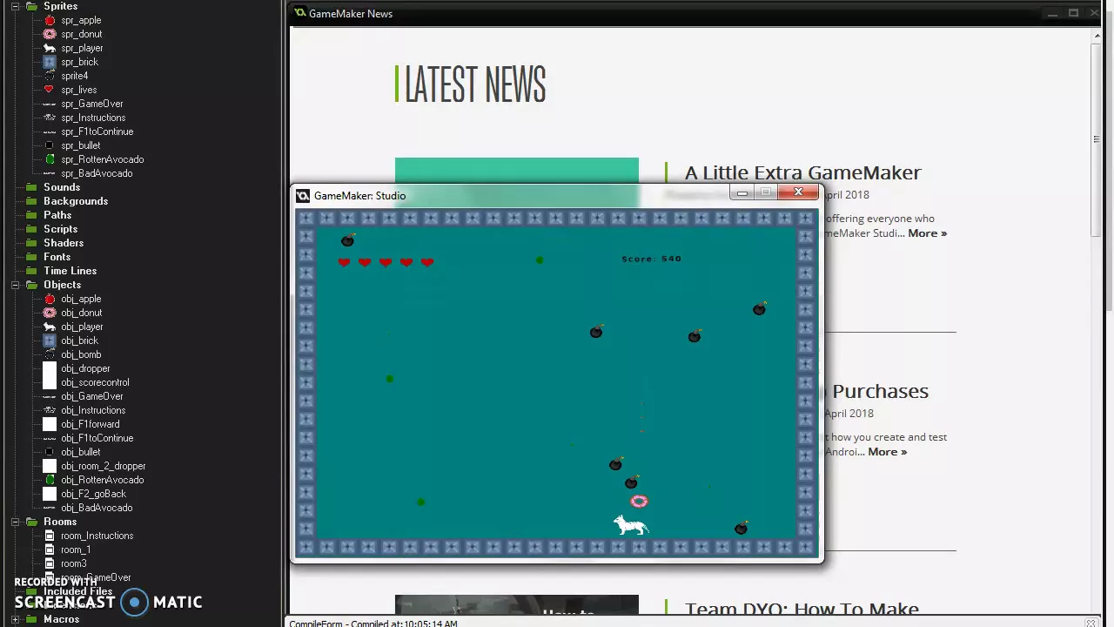Select the obj_brick object icon

[50, 340]
